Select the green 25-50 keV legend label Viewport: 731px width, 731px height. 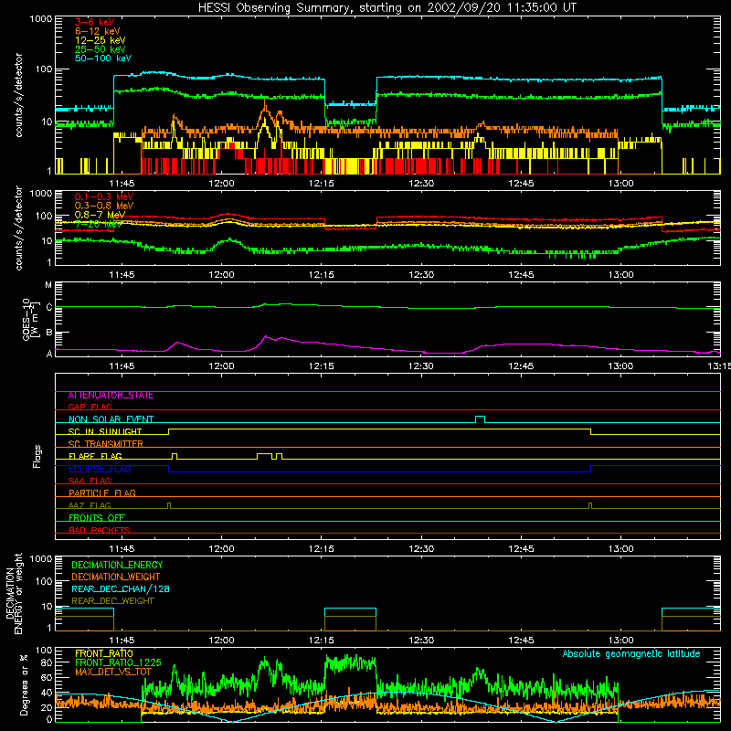(101, 49)
